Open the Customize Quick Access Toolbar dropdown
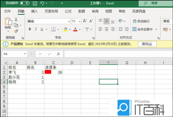This screenshot has width=173, height=117. pos(62,3)
